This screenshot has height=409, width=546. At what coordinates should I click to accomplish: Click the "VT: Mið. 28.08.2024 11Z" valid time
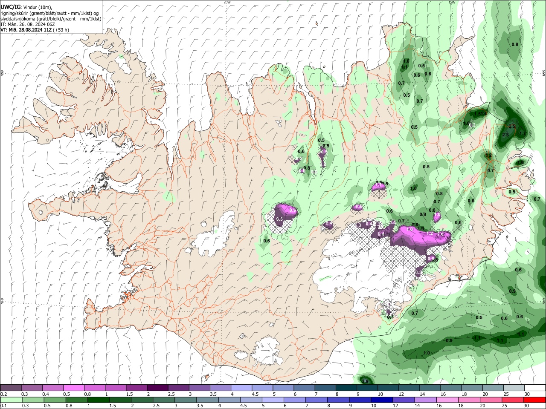point(26,30)
